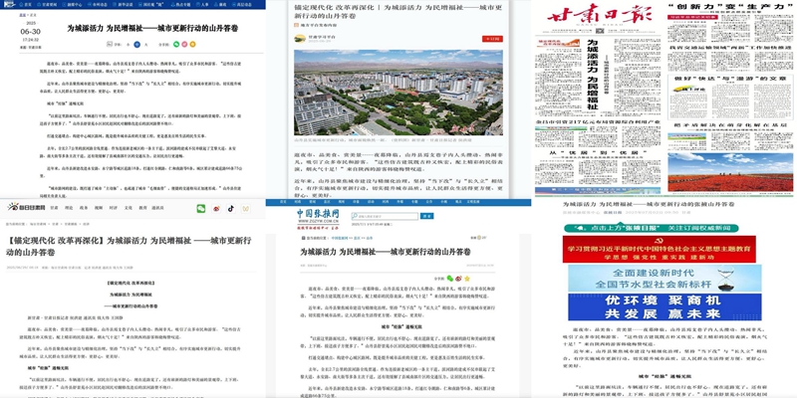
Task: Share to WeChat on 中国张掖网 article
Action: [x=449, y=279]
